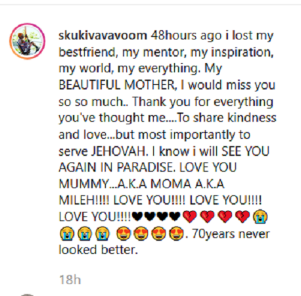Viewport: 301px width, 296px height.
Task: Click the 18h comment timestamp
Action: click(70, 280)
